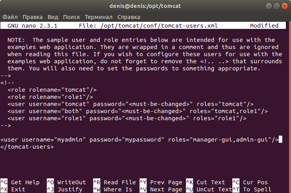Click the WriteOut shortcut label
This screenshot has width=291, height=193.
click(x=71, y=182)
